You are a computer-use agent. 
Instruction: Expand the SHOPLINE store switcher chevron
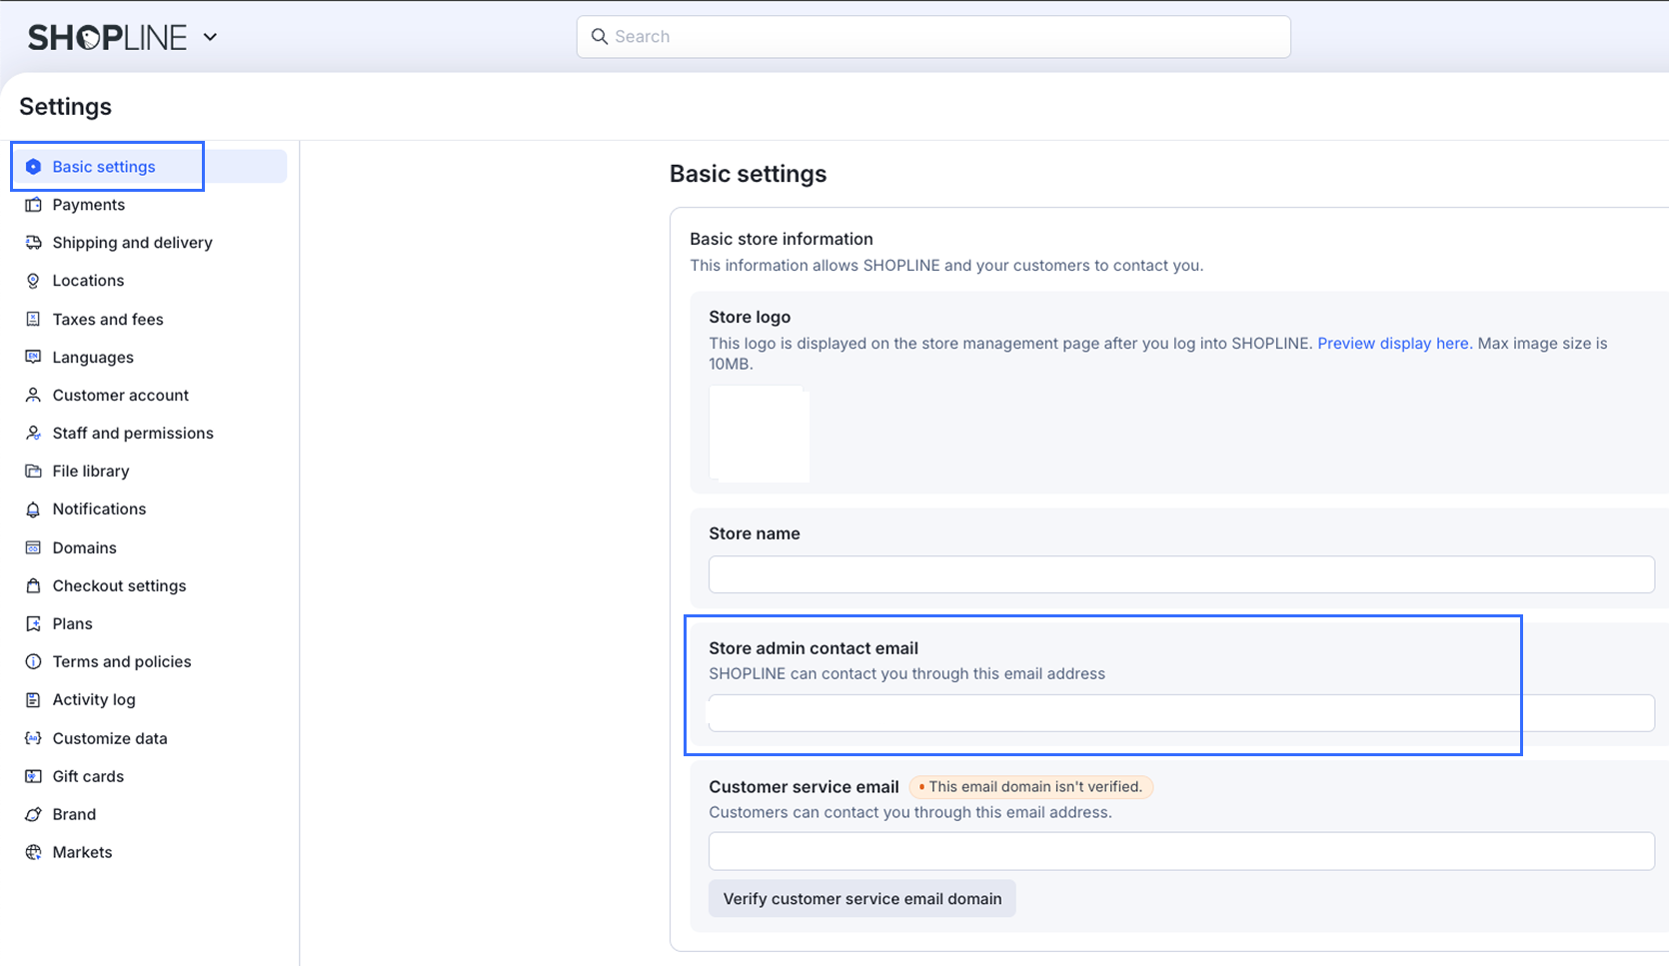click(x=210, y=37)
